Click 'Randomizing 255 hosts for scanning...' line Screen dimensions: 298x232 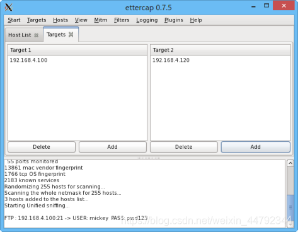click(x=55, y=187)
